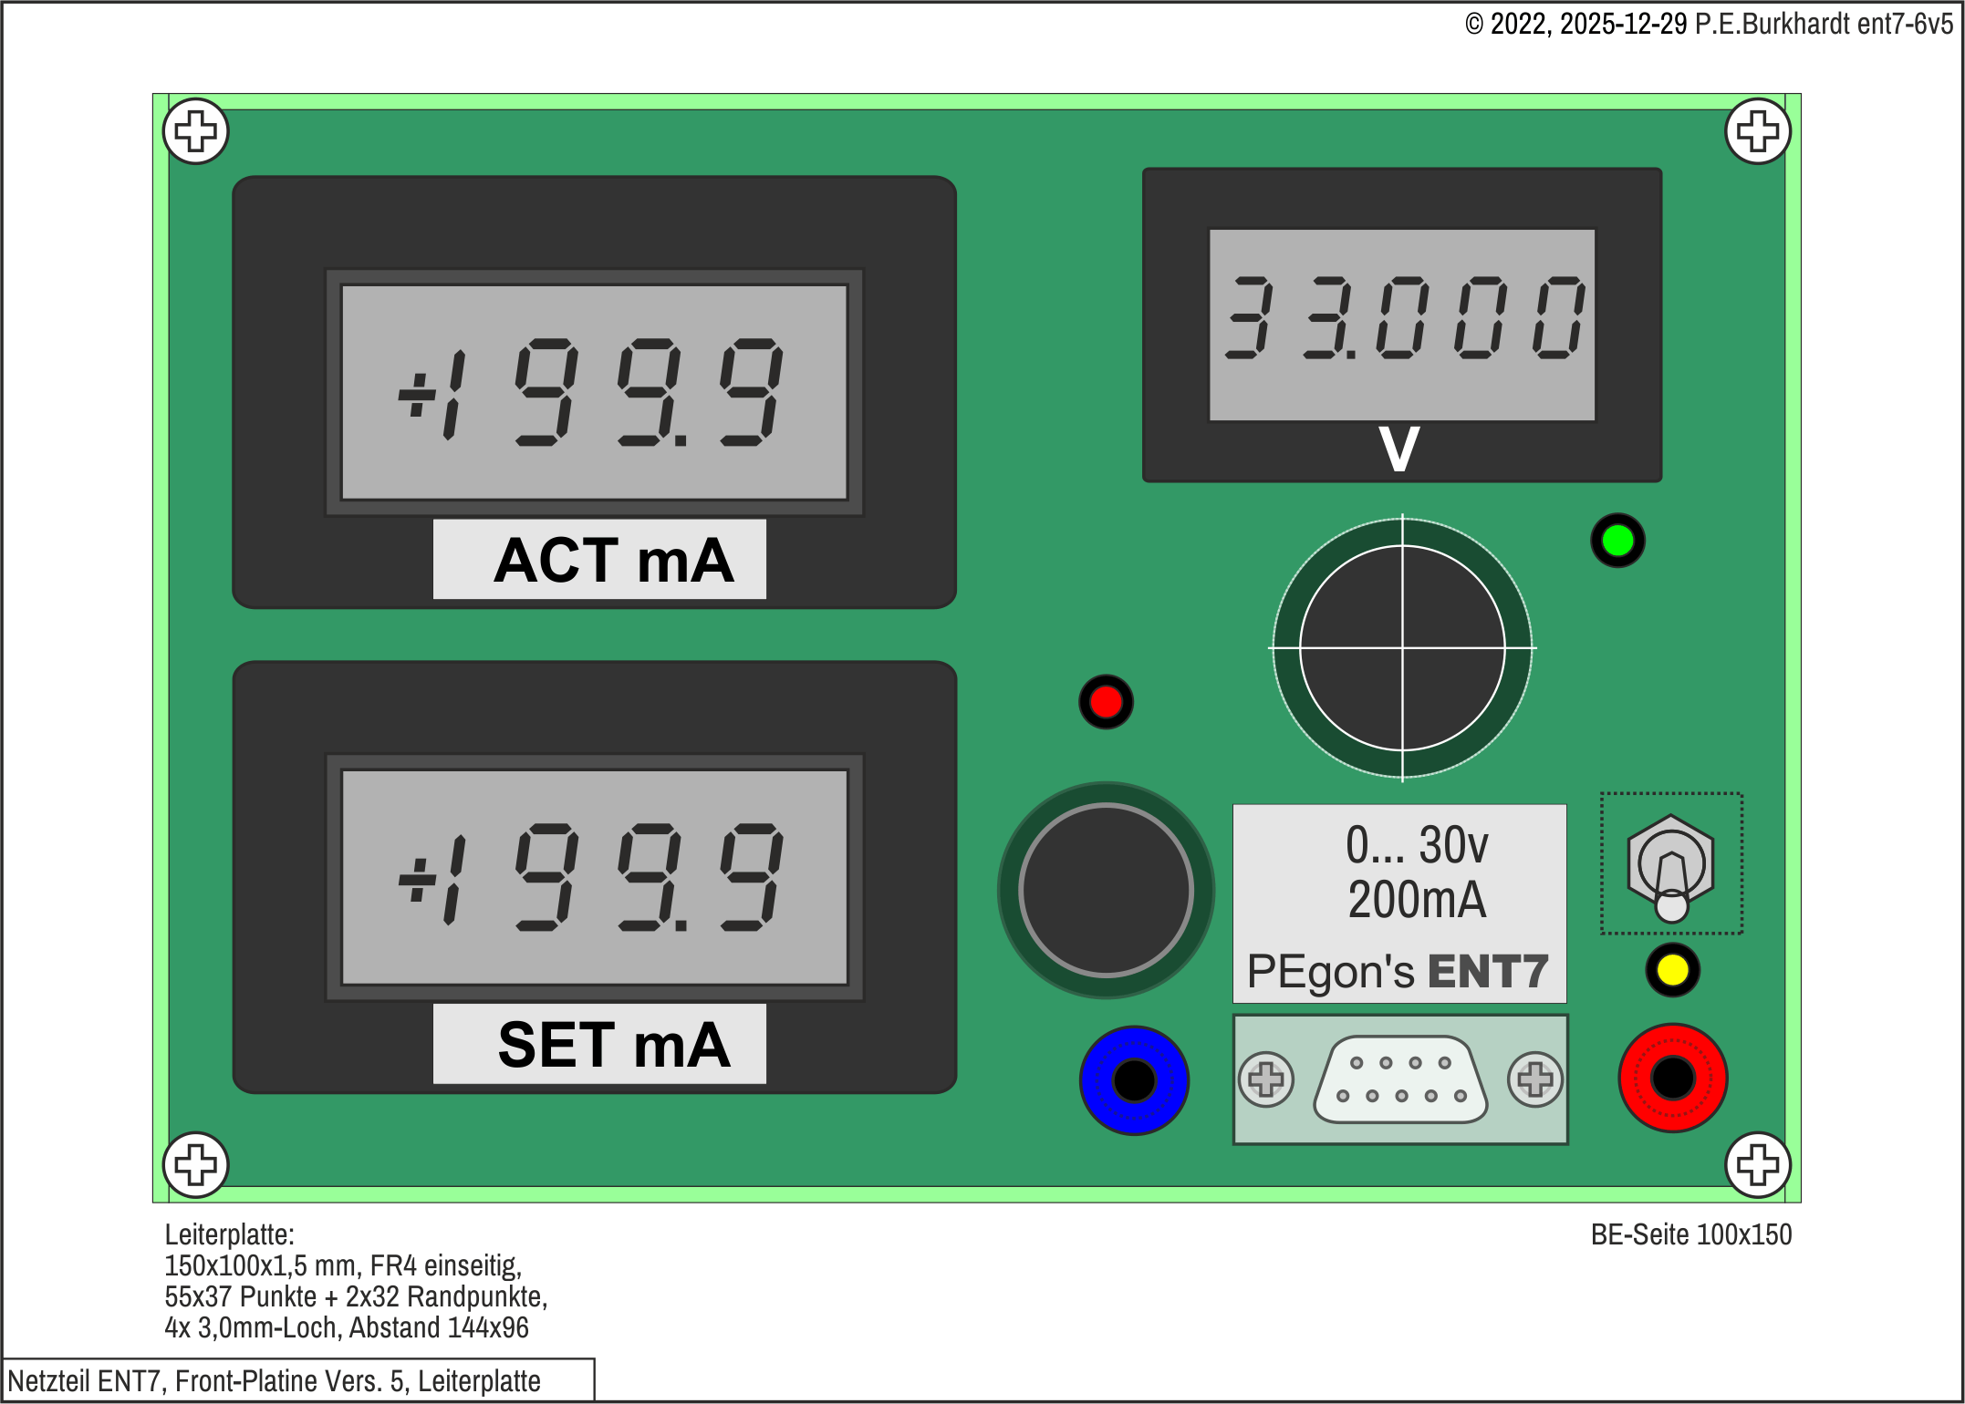Click the bottom-right corner mounting screw
Screen dimensions: 1965x1404
pos(1757,1164)
